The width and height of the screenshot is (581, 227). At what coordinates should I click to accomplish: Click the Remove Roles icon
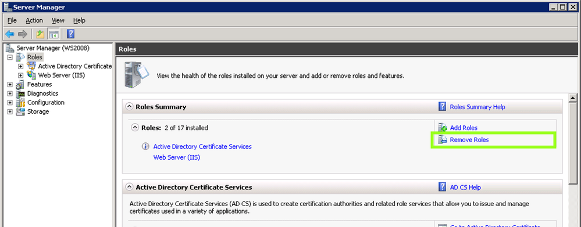443,140
